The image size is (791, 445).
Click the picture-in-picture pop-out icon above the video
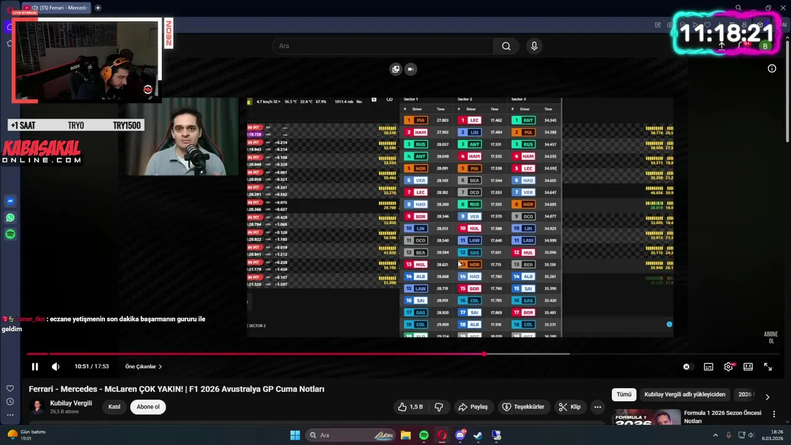click(395, 69)
